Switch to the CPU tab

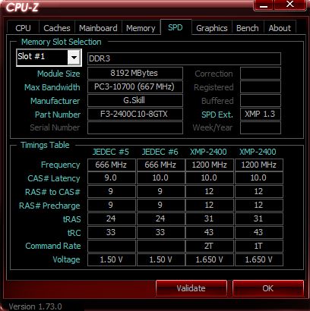click(x=23, y=28)
